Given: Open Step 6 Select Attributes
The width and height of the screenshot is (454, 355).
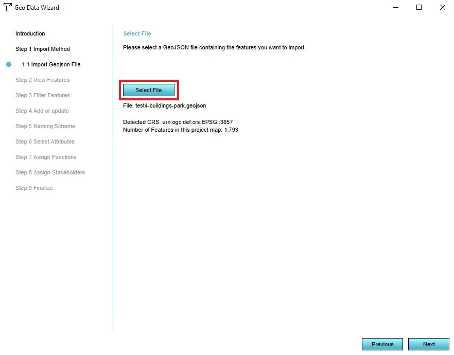Looking at the screenshot, I should click(x=45, y=141).
